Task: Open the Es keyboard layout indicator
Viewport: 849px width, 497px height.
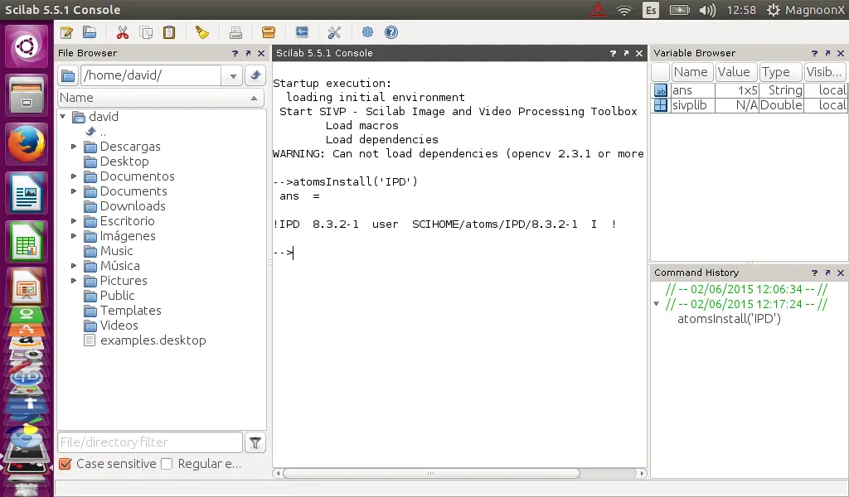Action: pyautogui.click(x=651, y=10)
